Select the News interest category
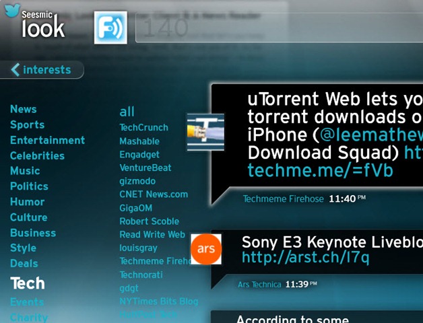The image size is (423, 323). [x=23, y=109]
